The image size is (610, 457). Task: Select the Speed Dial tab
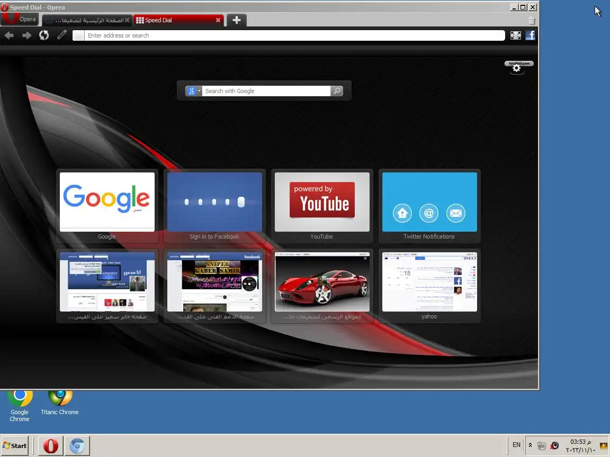point(179,20)
